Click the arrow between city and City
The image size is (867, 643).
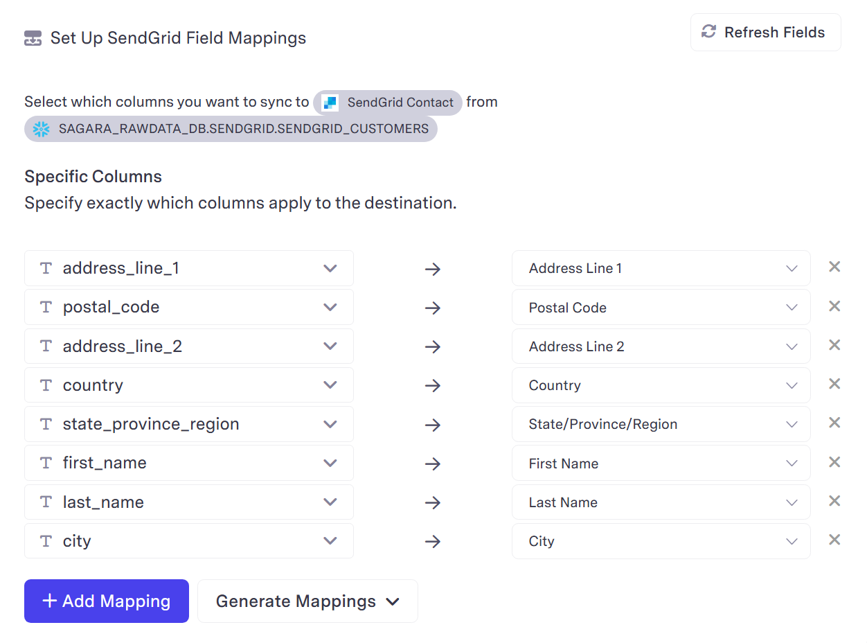click(433, 542)
